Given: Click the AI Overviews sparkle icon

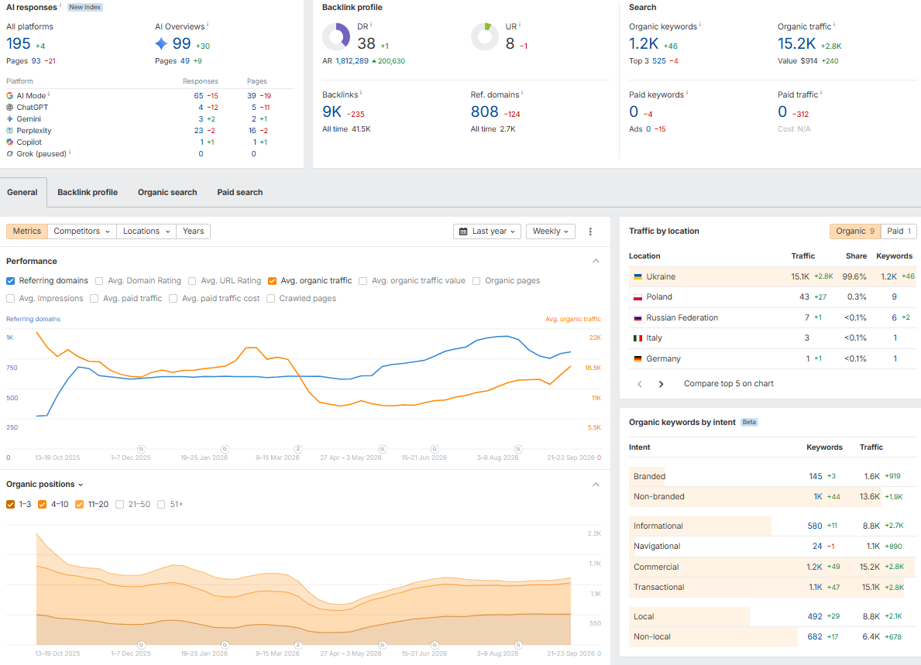Looking at the screenshot, I should [x=161, y=43].
